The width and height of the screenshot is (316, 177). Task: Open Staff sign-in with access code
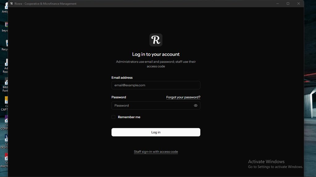pyautogui.click(x=156, y=152)
